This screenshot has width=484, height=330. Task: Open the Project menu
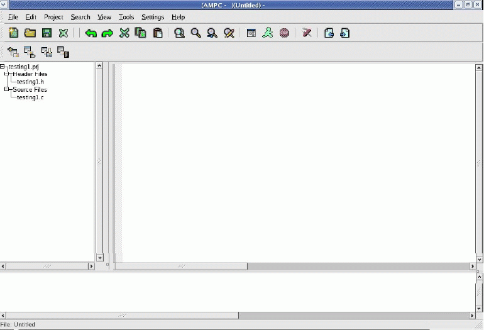pyautogui.click(x=53, y=17)
